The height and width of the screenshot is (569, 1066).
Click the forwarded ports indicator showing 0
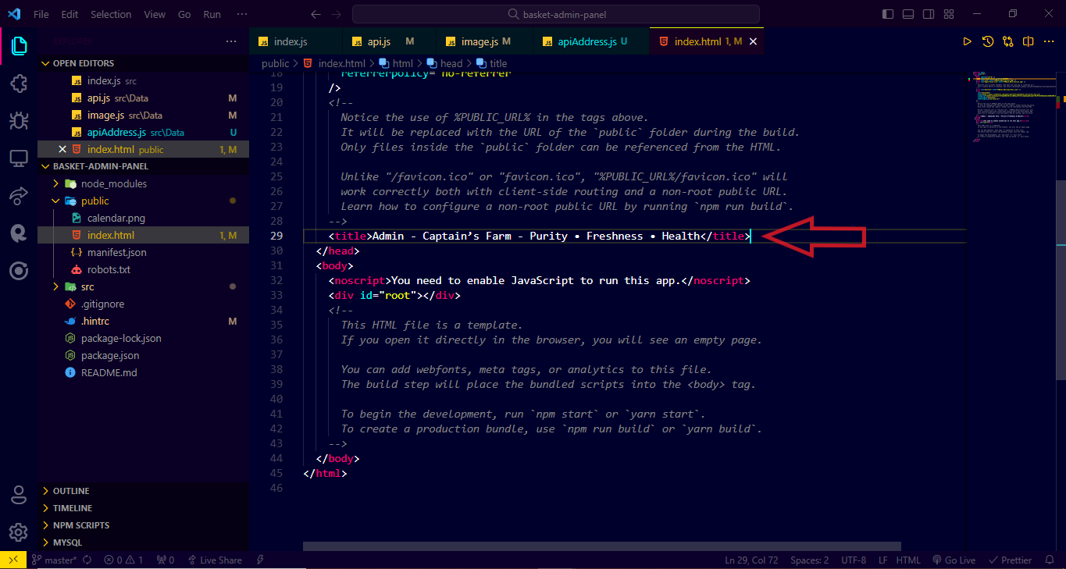click(166, 560)
